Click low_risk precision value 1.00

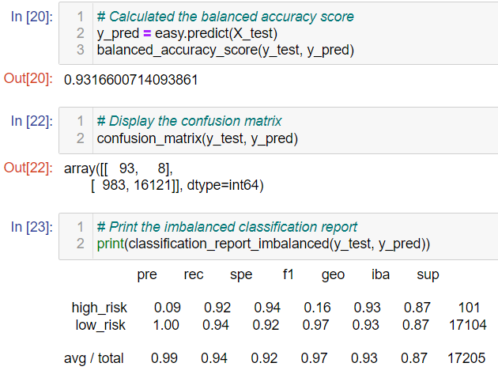coord(166,325)
